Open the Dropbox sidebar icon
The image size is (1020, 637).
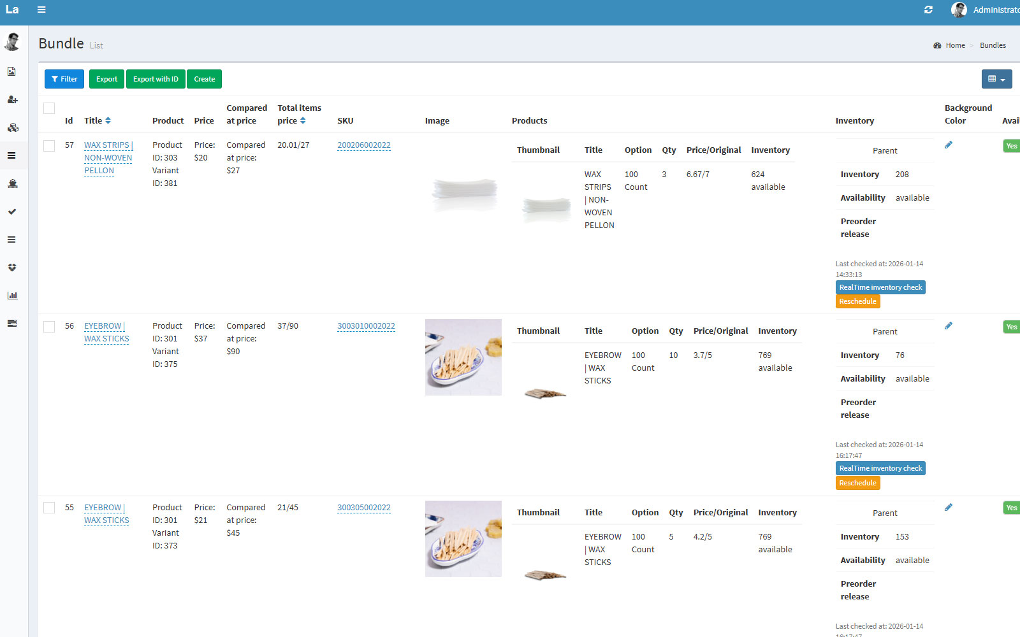[x=12, y=268]
